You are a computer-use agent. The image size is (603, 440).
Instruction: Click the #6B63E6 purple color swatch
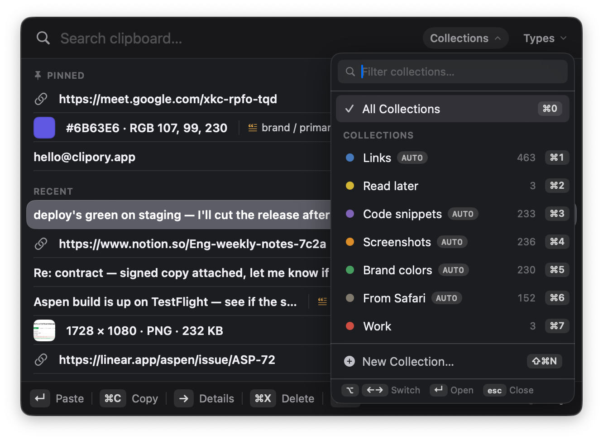pyautogui.click(x=44, y=128)
